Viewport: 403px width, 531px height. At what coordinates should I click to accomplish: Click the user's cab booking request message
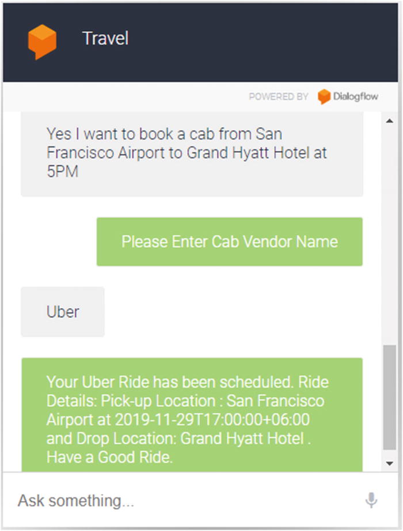[x=192, y=154]
